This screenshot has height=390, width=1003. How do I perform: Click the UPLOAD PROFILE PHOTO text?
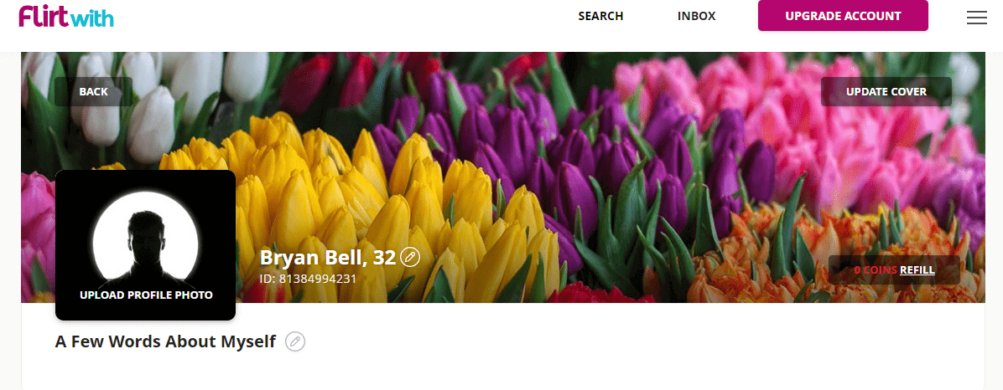click(x=146, y=295)
